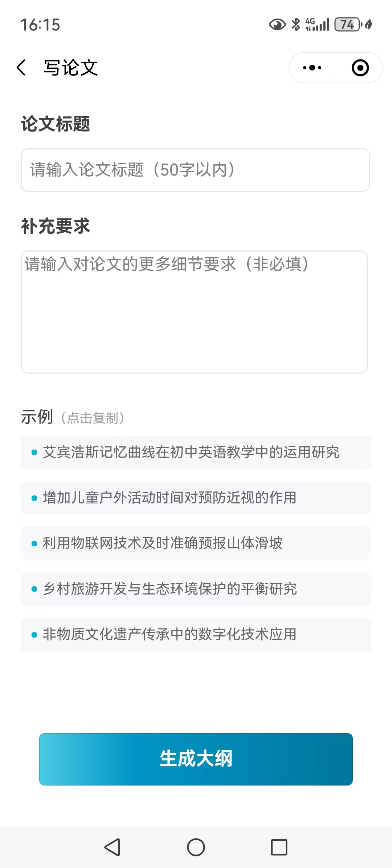The width and height of the screenshot is (392, 868).
Task: Open Android recent apps square
Action: (x=279, y=847)
